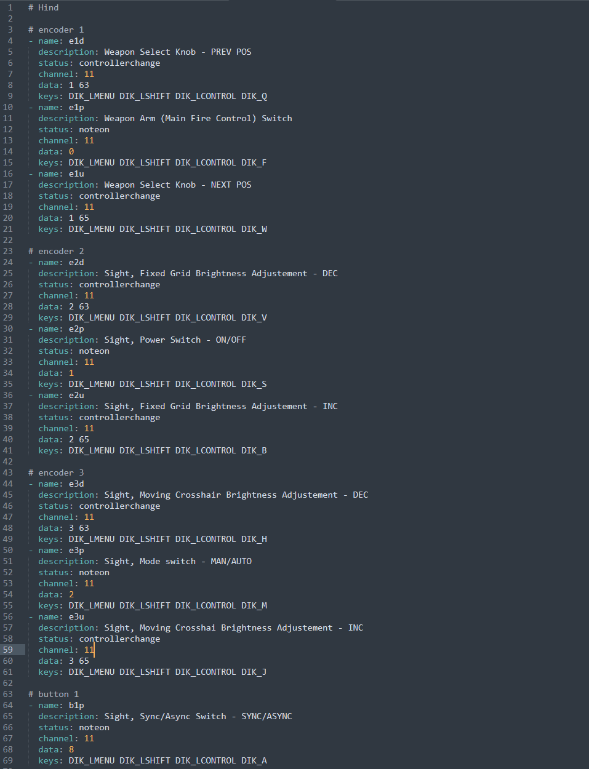
Task: Click the DIK_W key text
Action: coord(254,229)
